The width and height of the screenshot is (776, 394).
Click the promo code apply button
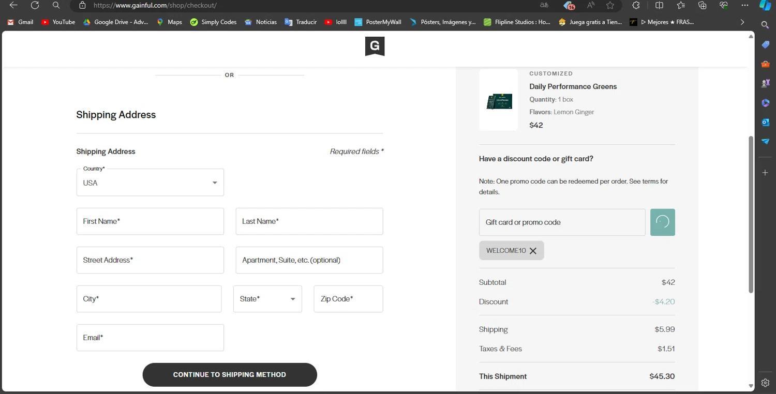tap(663, 222)
